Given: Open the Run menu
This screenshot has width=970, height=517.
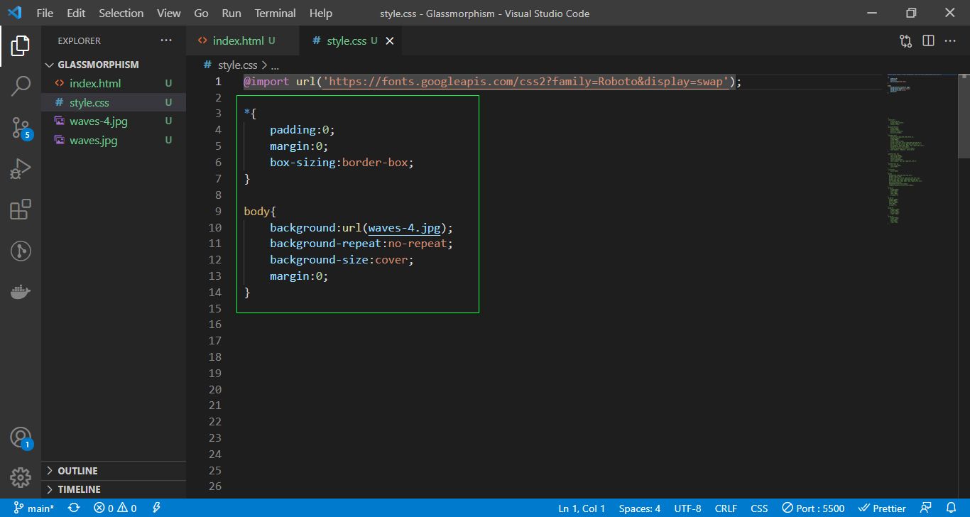Looking at the screenshot, I should (x=231, y=13).
